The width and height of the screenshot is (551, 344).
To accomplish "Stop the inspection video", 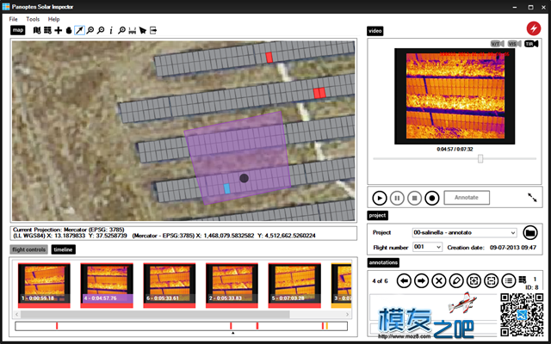I will click(x=415, y=199).
